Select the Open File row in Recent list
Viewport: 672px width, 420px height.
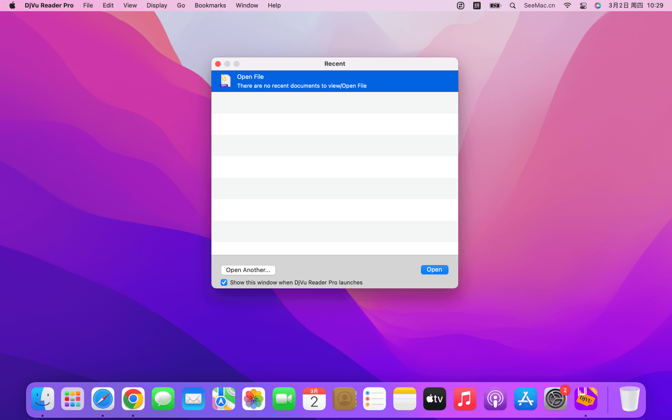[x=335, y=81]
